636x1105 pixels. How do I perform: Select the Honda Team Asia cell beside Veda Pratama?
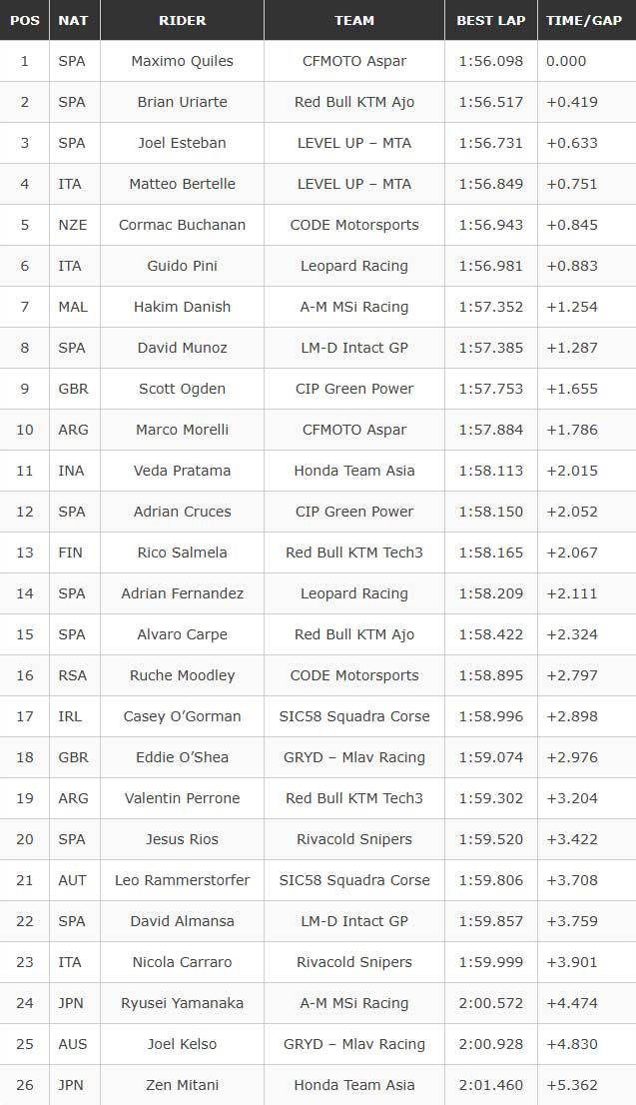pos(354,471)
